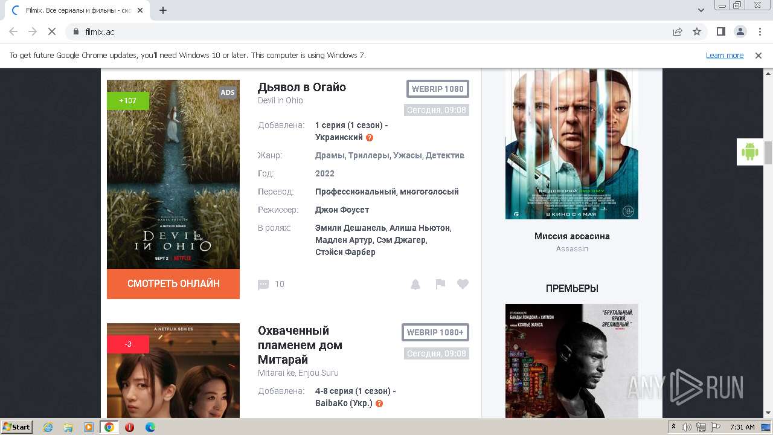Screen dimensions: 773x435
Task: Click the Android app icon
Action: [750, 152]
